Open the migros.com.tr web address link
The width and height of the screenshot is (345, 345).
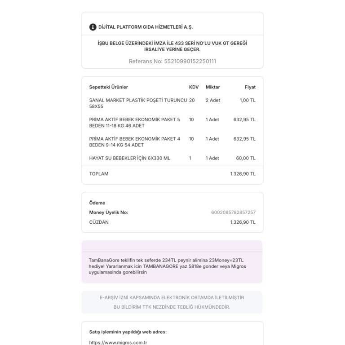118,342
